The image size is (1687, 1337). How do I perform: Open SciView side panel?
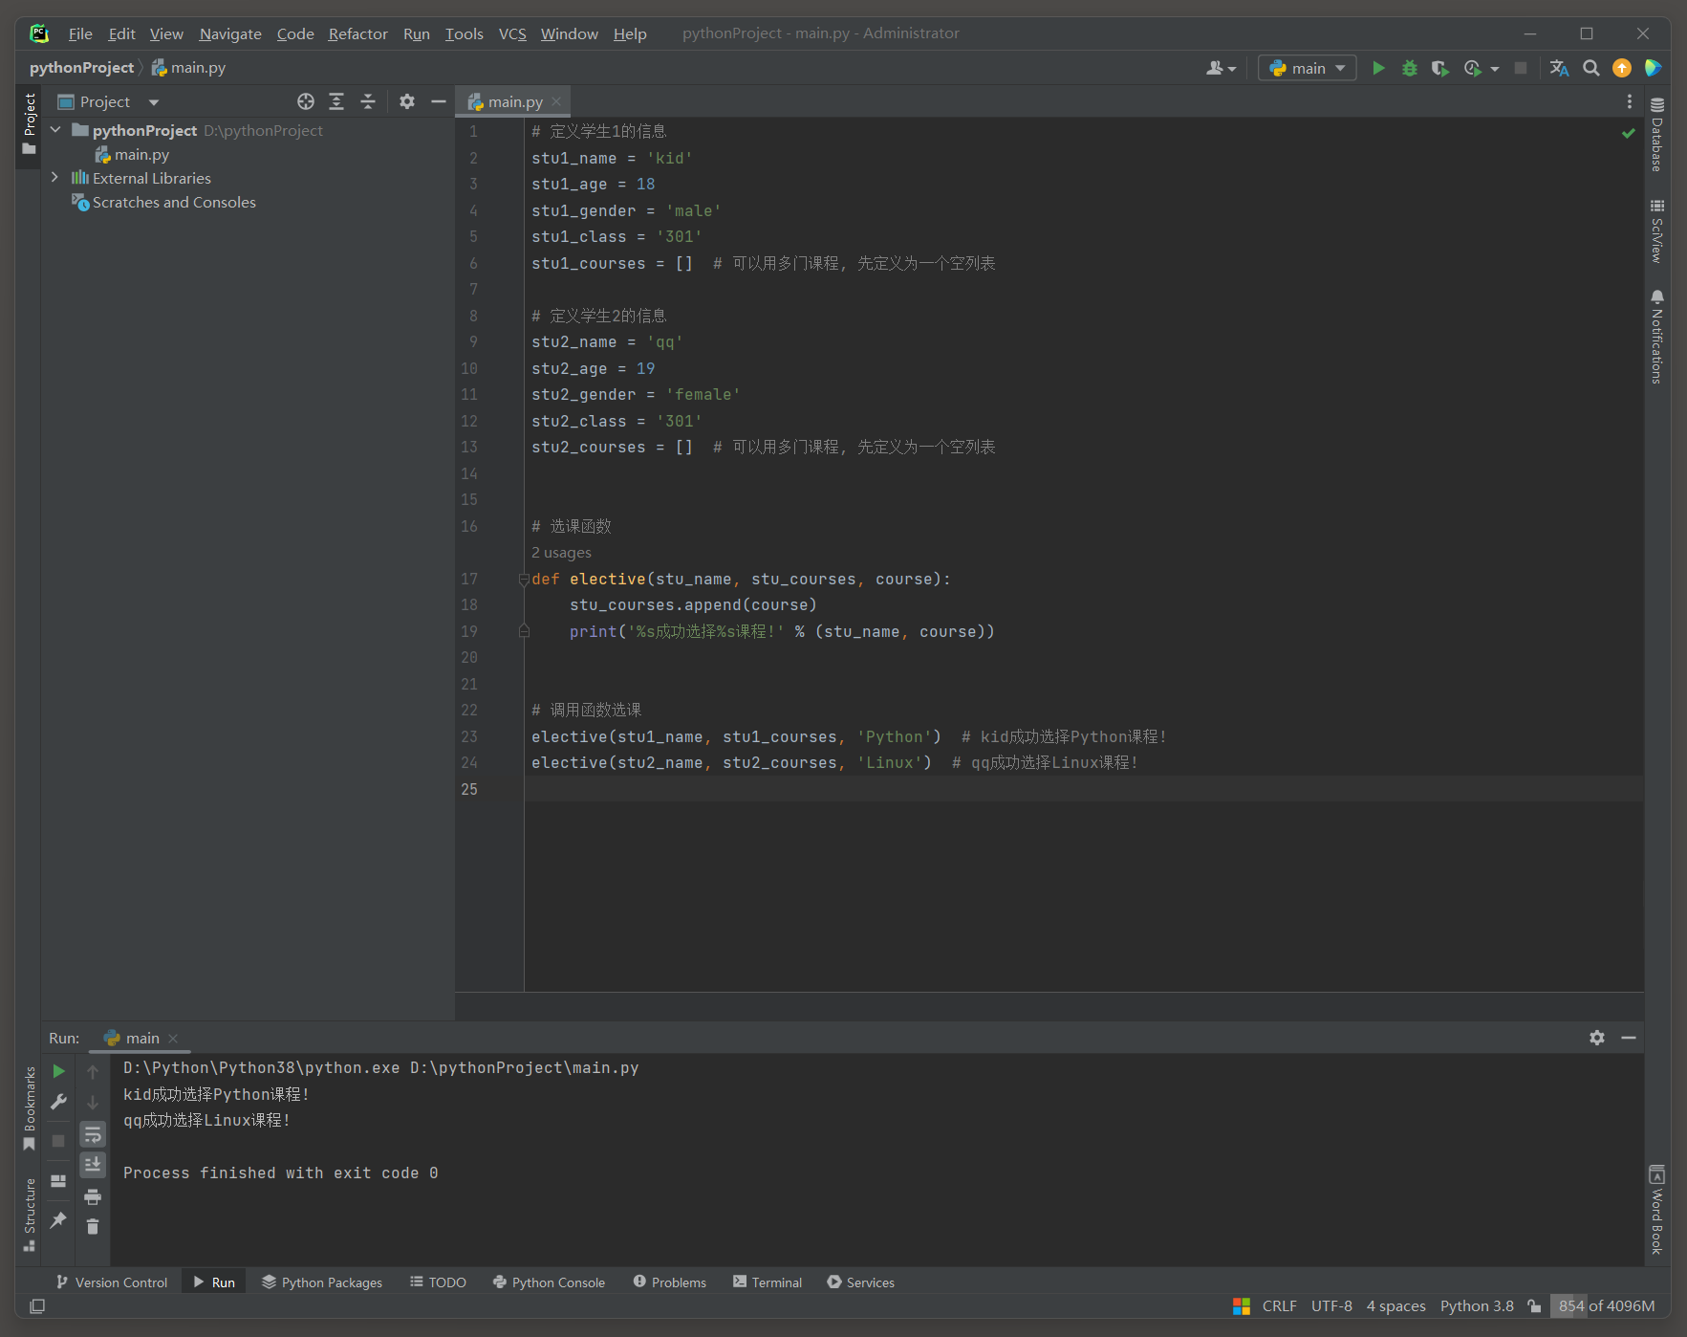tap(1657, 230)
